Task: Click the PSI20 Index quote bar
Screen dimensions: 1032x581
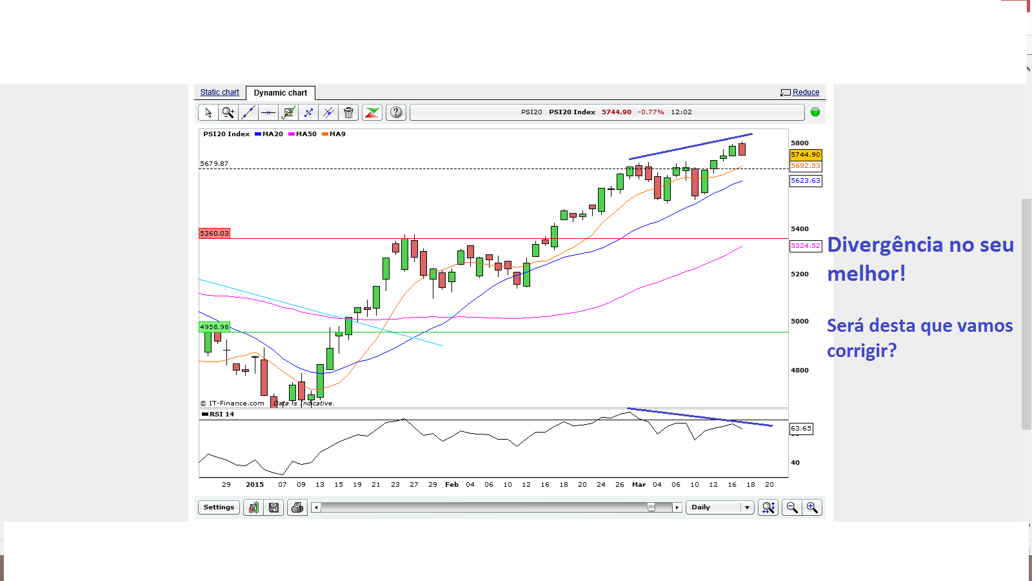Action: 607,112
